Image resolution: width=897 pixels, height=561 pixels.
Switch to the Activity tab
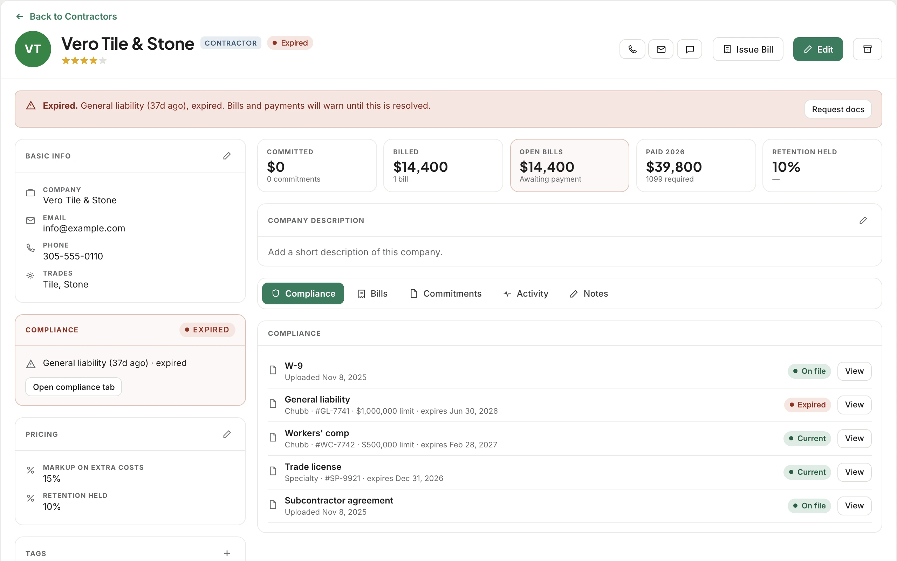(526, 293)
